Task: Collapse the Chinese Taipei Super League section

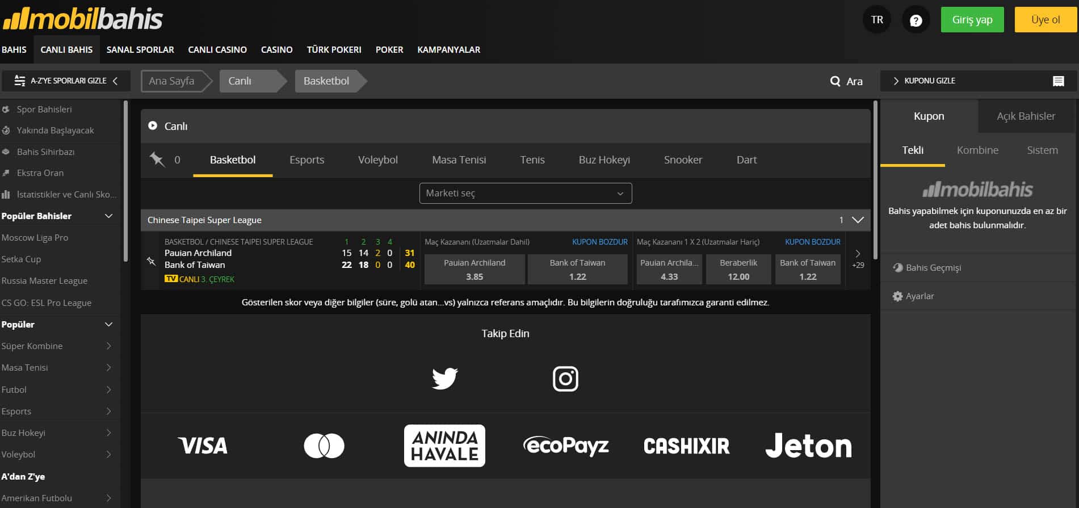Action: tap(858, 220)
